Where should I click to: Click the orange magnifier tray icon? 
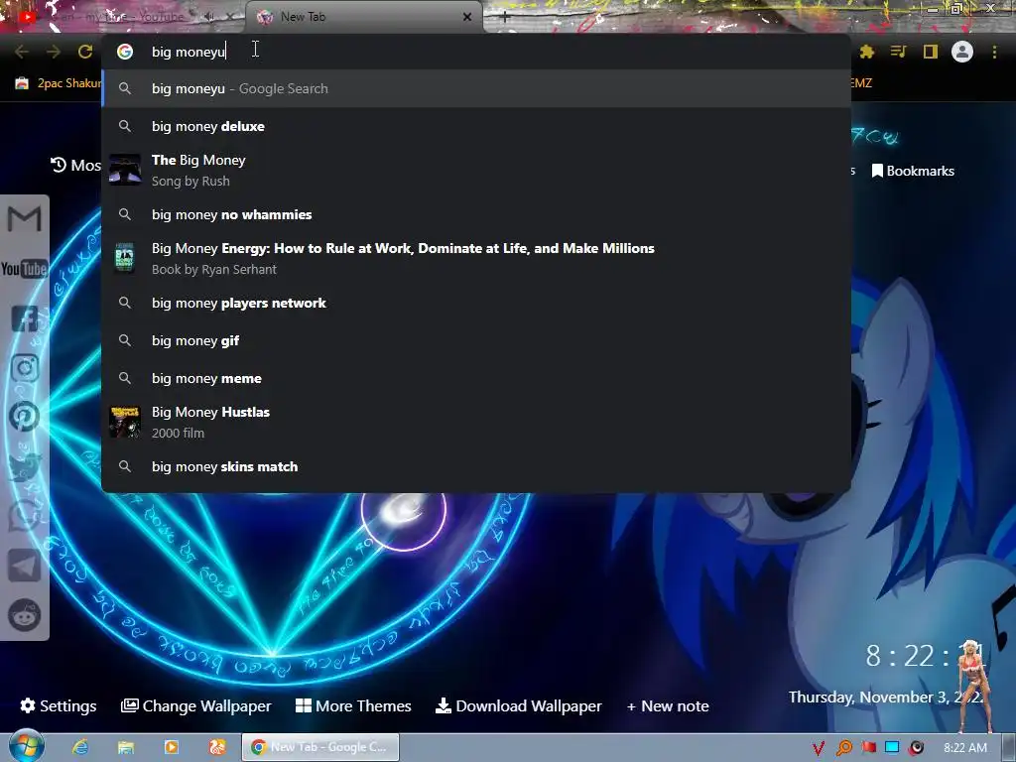click(x=843, y=748)
